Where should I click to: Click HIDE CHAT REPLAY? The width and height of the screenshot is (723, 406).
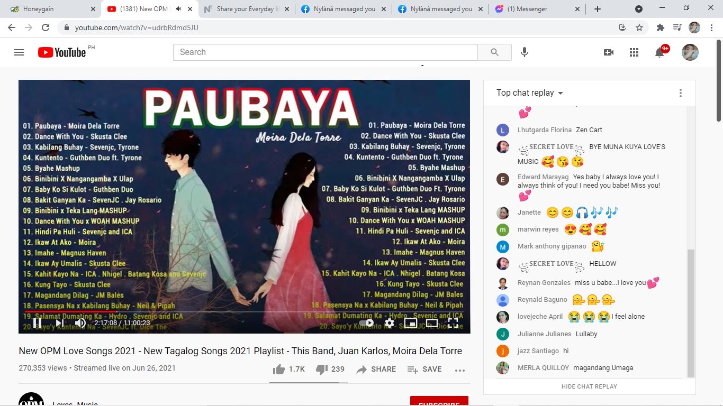589,386
